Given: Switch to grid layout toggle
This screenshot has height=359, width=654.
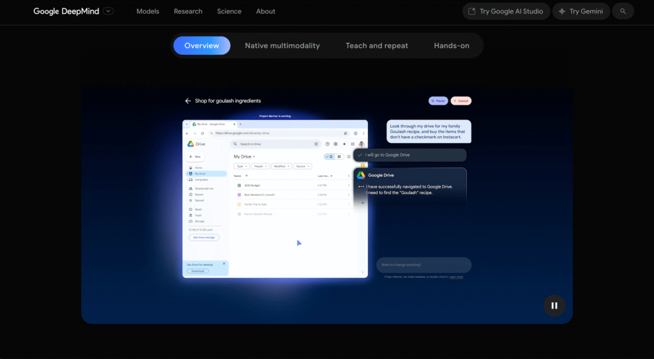Looking at the screenshot, I should pos(339,157).
